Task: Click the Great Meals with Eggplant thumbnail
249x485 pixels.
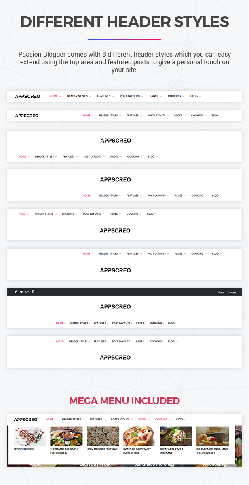Action: pos(176,436)
